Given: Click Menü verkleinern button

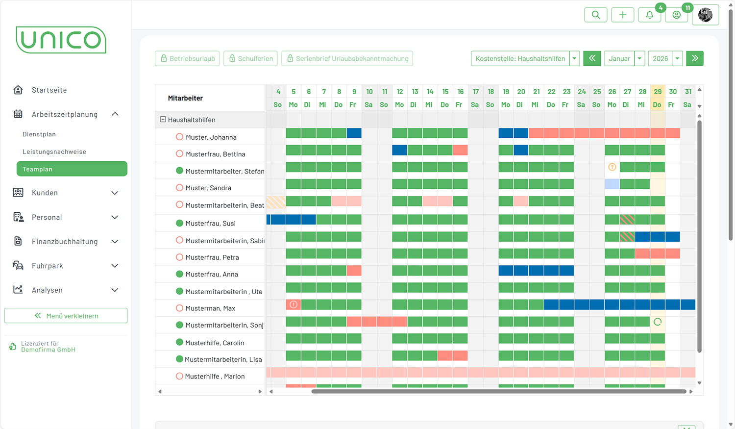Looking at the screenshot, I should [66, 316].
